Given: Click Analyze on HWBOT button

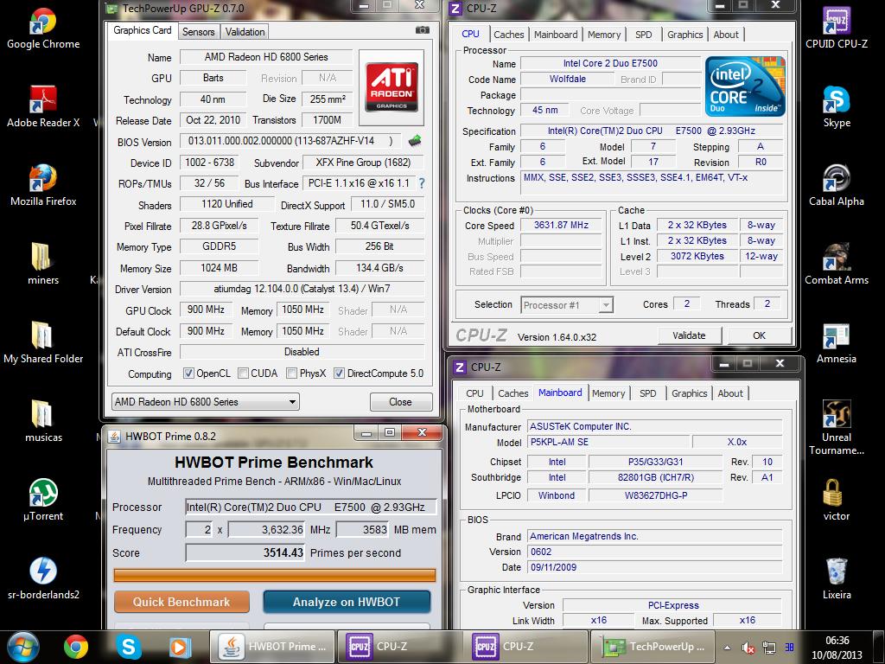Looking at the screenshot, I should pyautogui.click(x=347, y=602).
